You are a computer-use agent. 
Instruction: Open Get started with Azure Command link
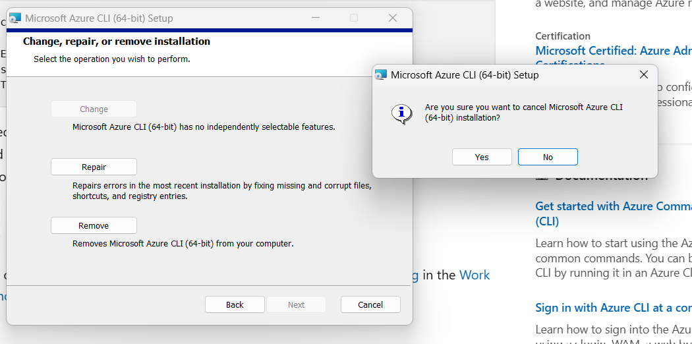point(614,214)
